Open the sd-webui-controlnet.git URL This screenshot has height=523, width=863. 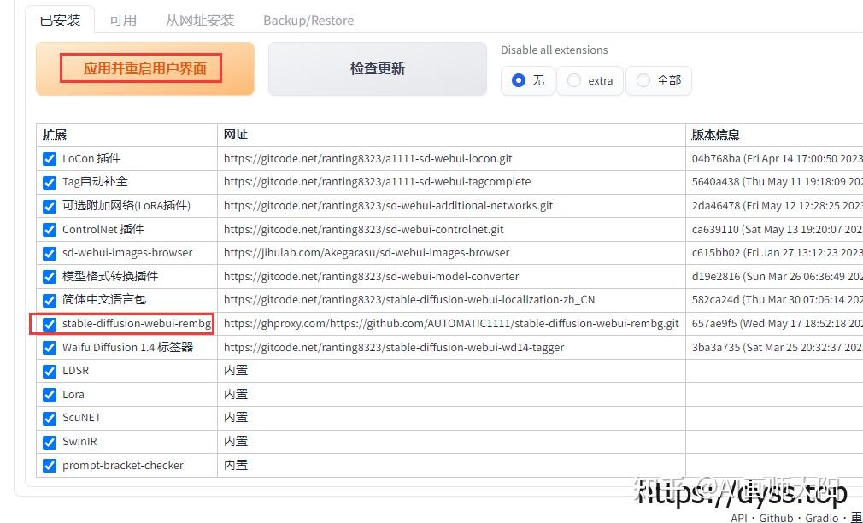click(363, 229)
